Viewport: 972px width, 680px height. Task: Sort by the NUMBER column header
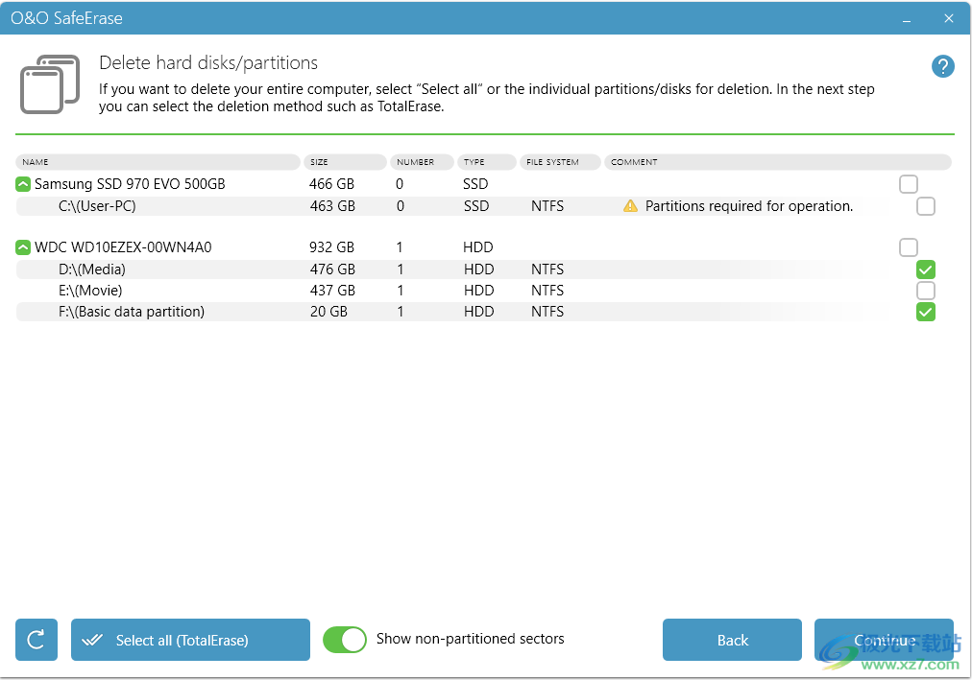422,162
